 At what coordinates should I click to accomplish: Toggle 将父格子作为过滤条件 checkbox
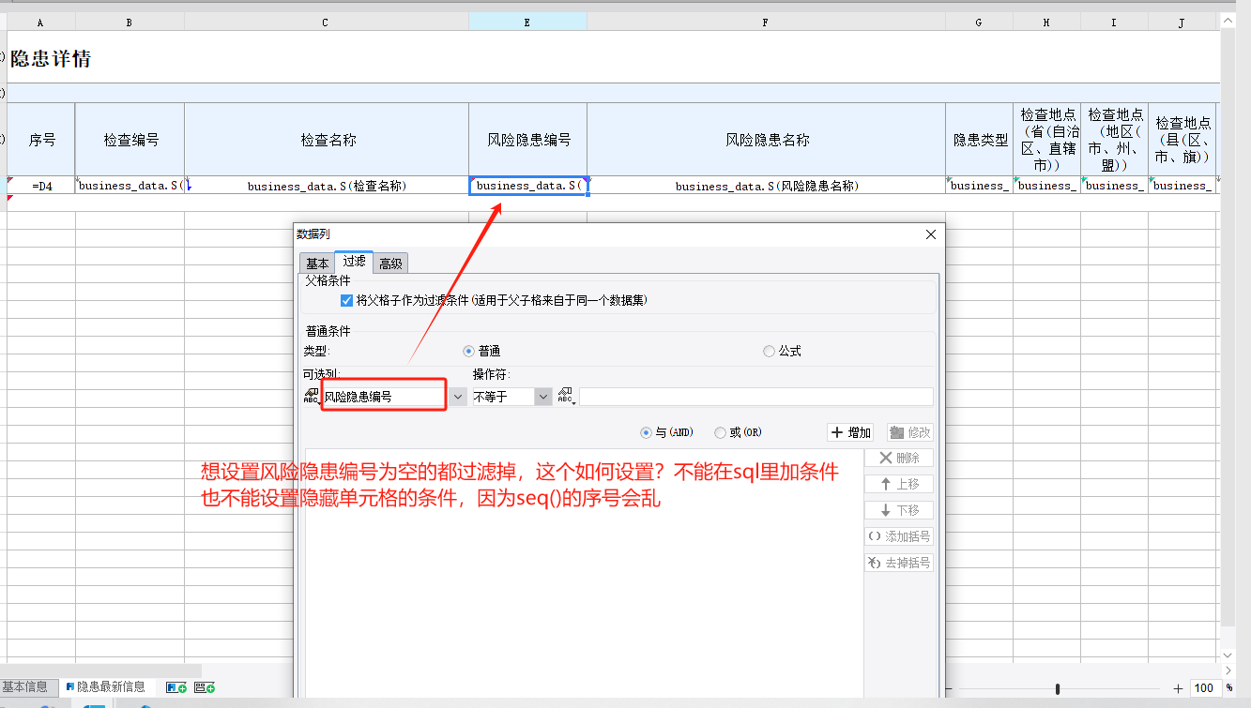point(347,300)
